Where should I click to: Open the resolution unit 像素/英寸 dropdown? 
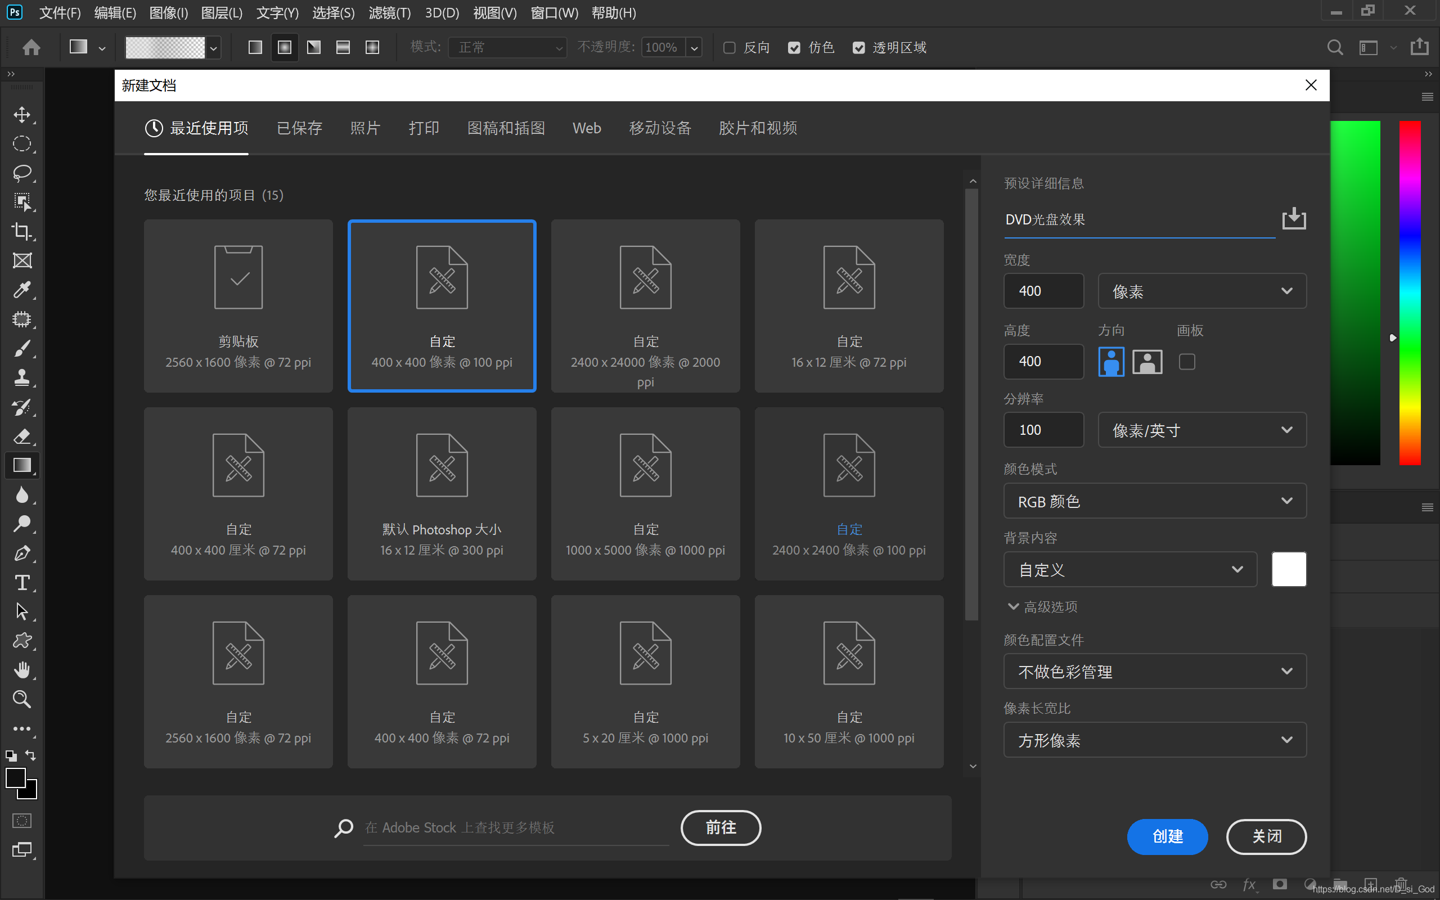click(x=1202, y=430)
